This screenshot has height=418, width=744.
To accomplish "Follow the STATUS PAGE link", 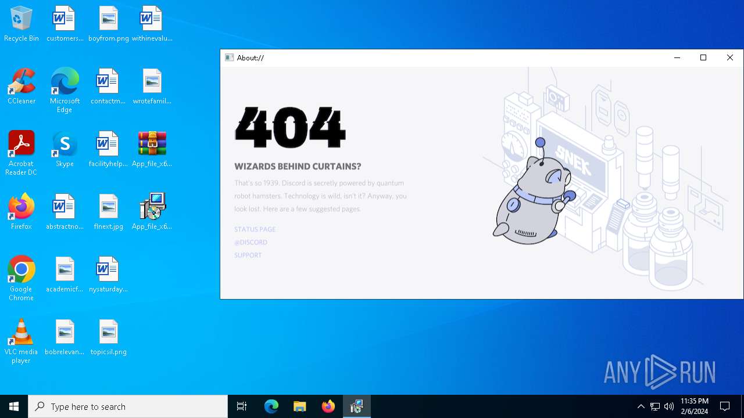I will click(255, 229).
